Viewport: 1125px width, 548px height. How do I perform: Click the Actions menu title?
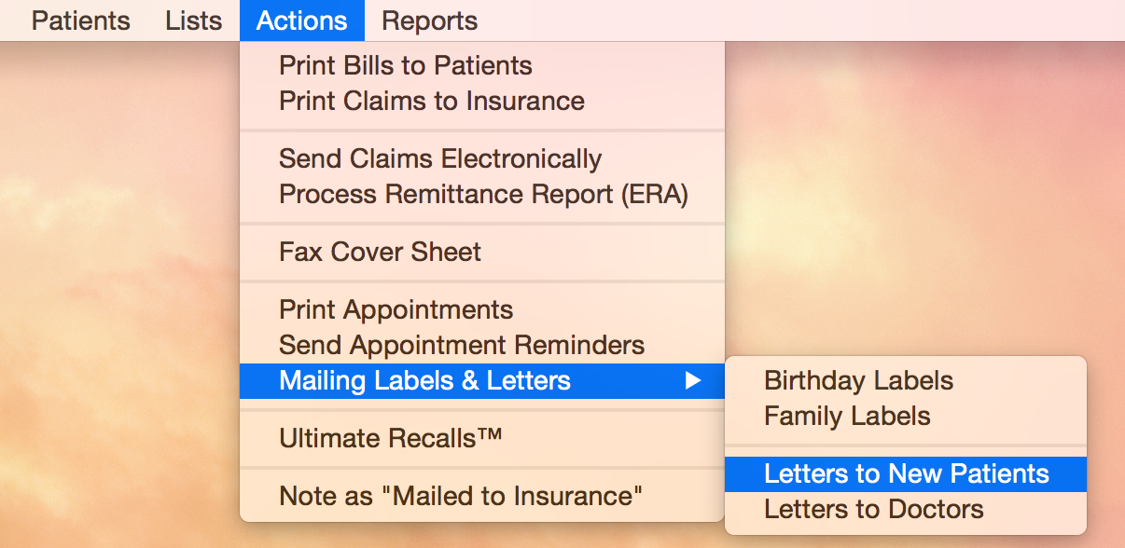tap(301, 20)
